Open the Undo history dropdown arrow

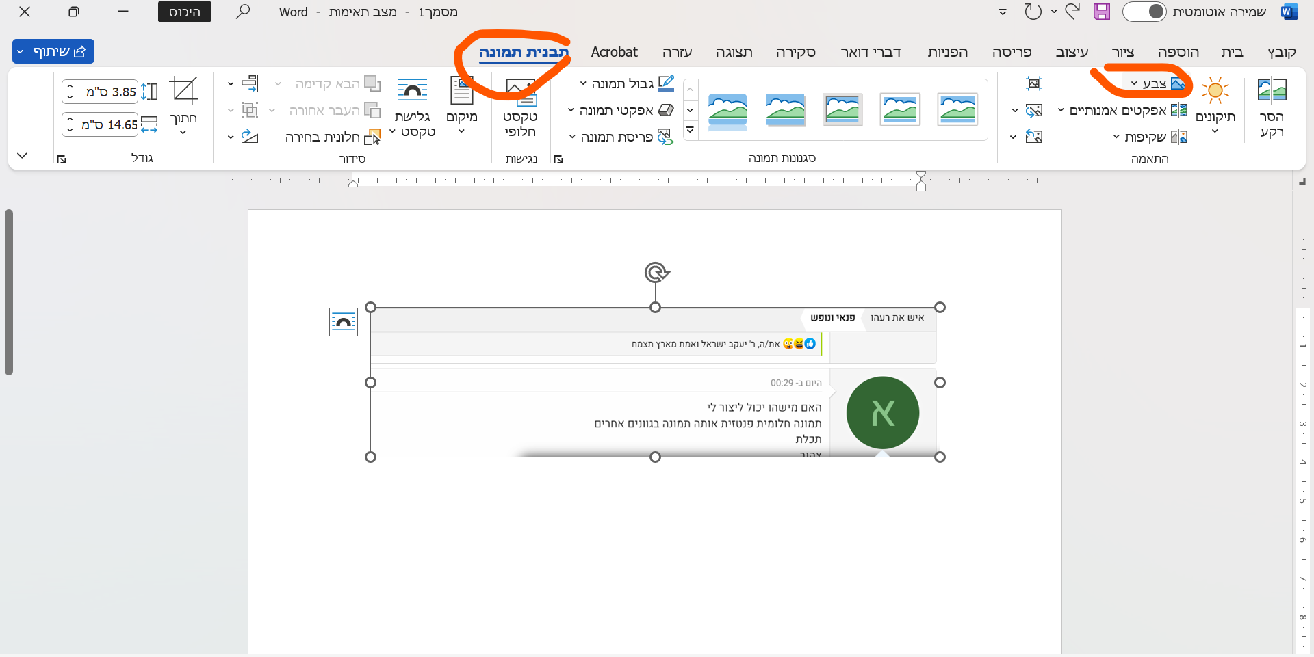[1054, 12]
